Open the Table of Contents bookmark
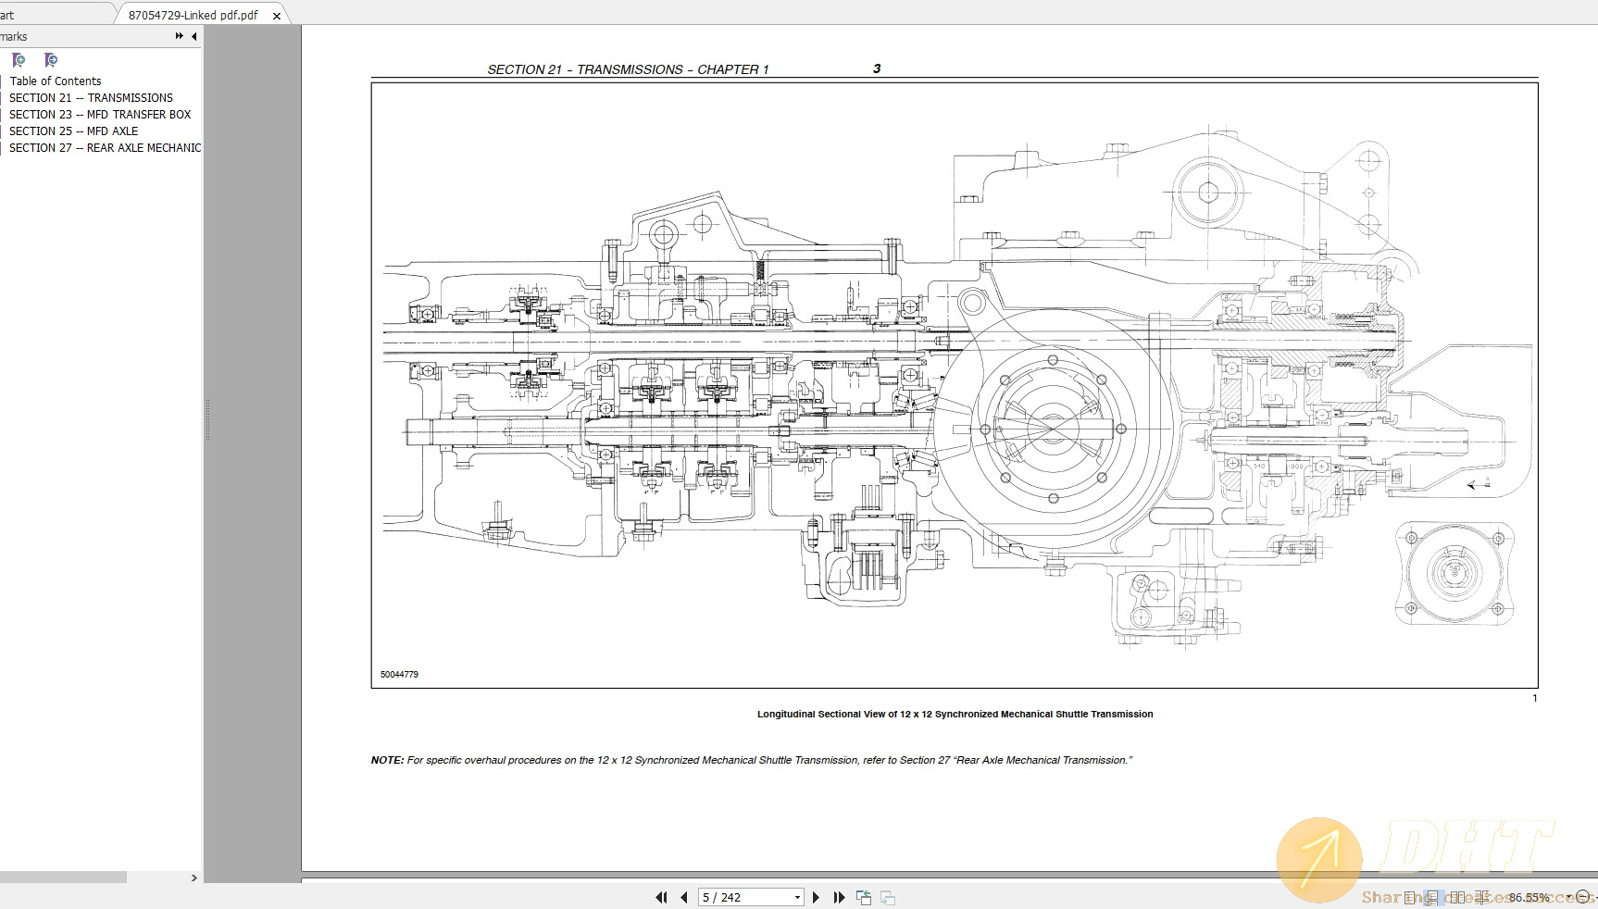This screenshot has width=1598, height=909. coord(56,81)
